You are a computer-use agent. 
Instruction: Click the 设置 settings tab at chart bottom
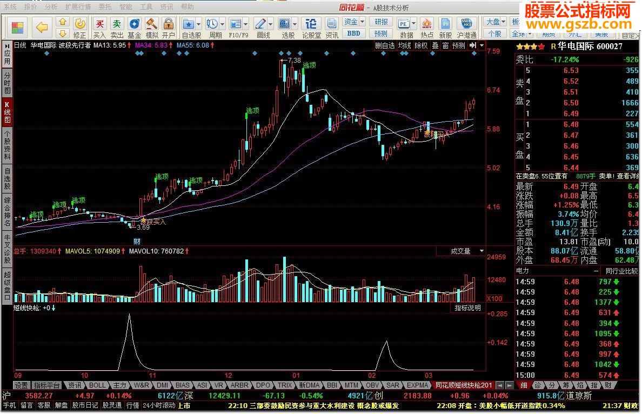(21, 385)
